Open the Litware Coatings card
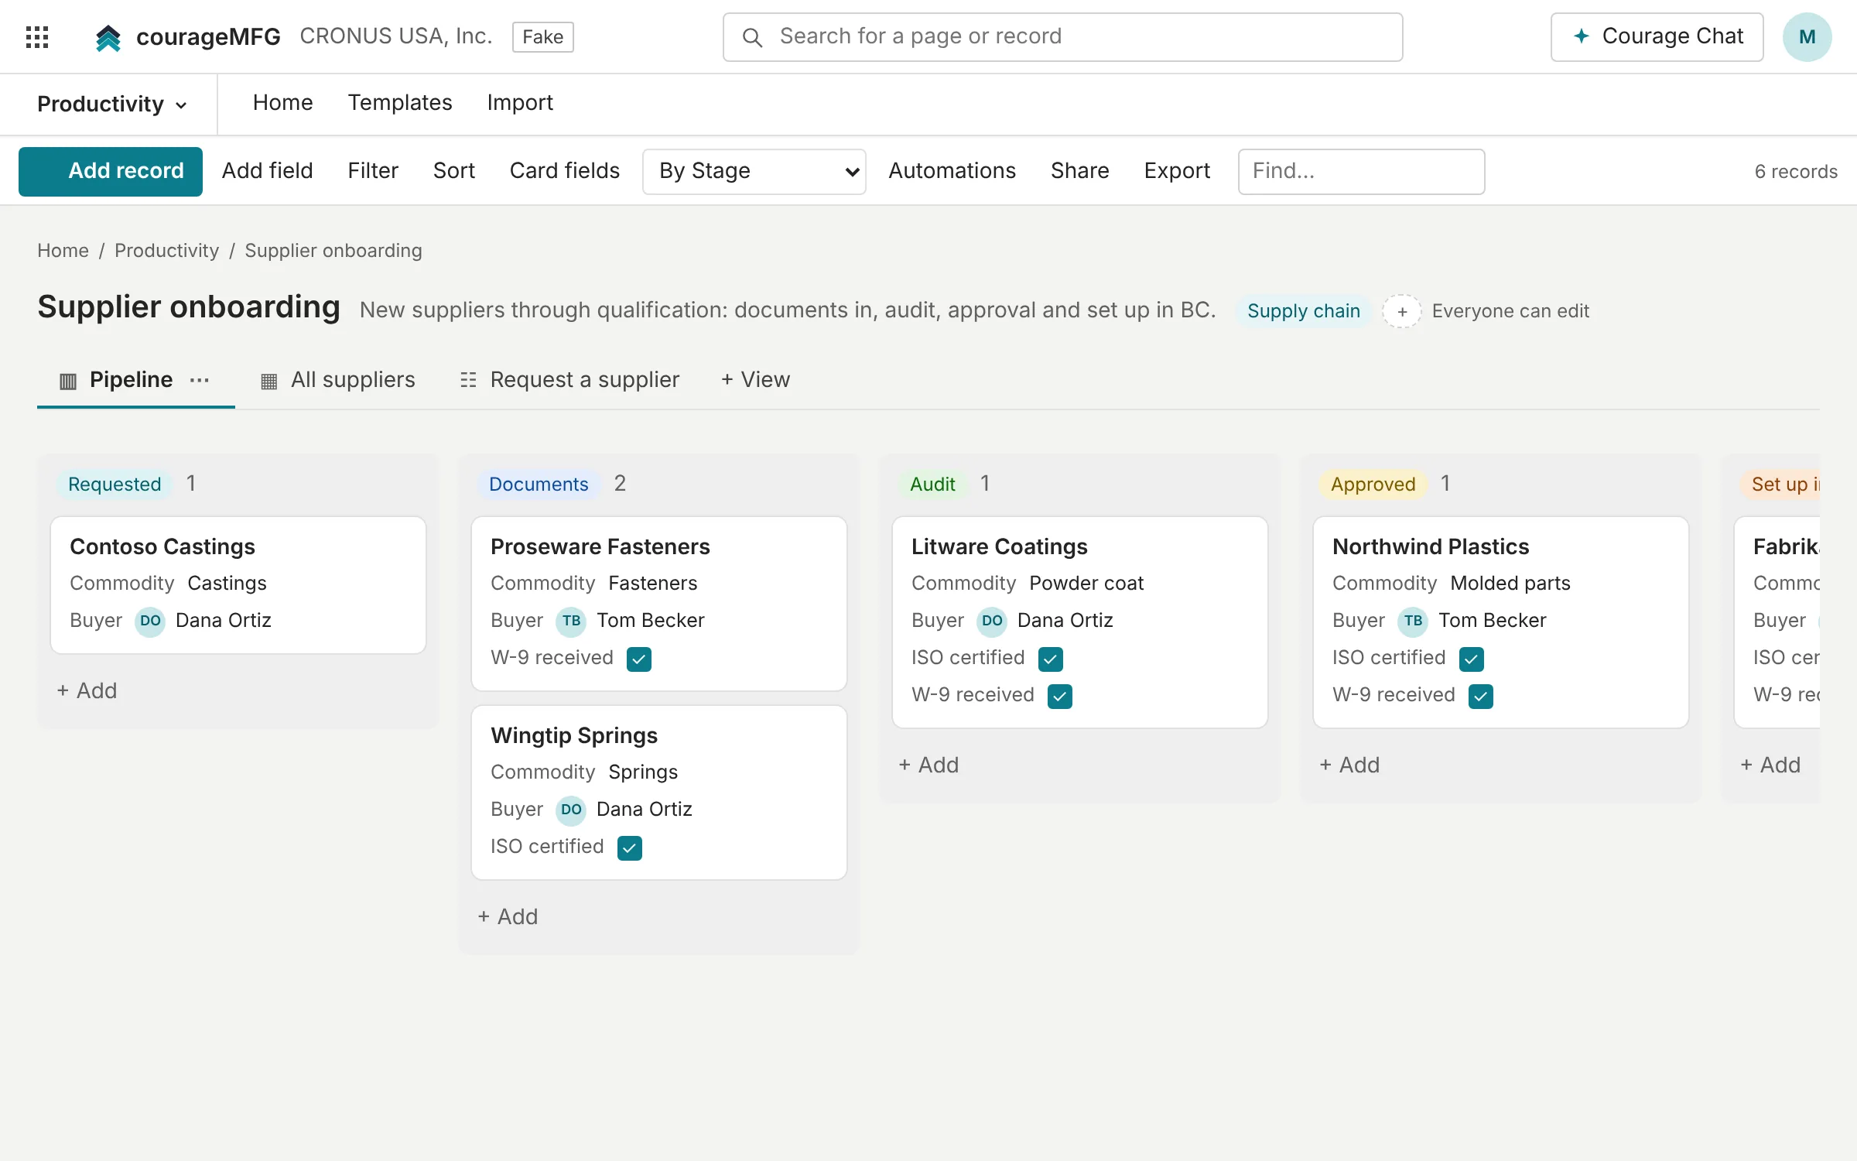 click(x=1080, y=622)
